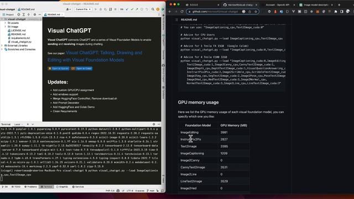Click the share icon in address bar
The width and height of the screenshot is (354, 199).
click(x=249, y=12)
